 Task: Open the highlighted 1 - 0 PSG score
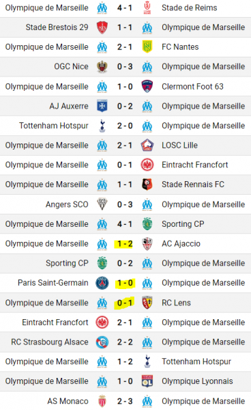[x=125, y=283]
